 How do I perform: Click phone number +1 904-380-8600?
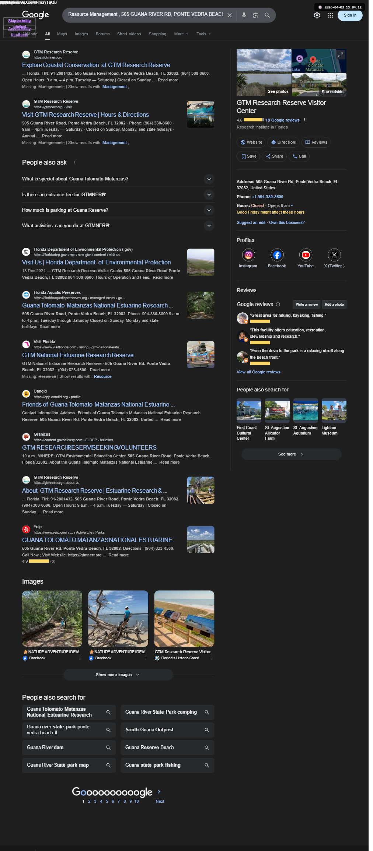coord(268,197)
